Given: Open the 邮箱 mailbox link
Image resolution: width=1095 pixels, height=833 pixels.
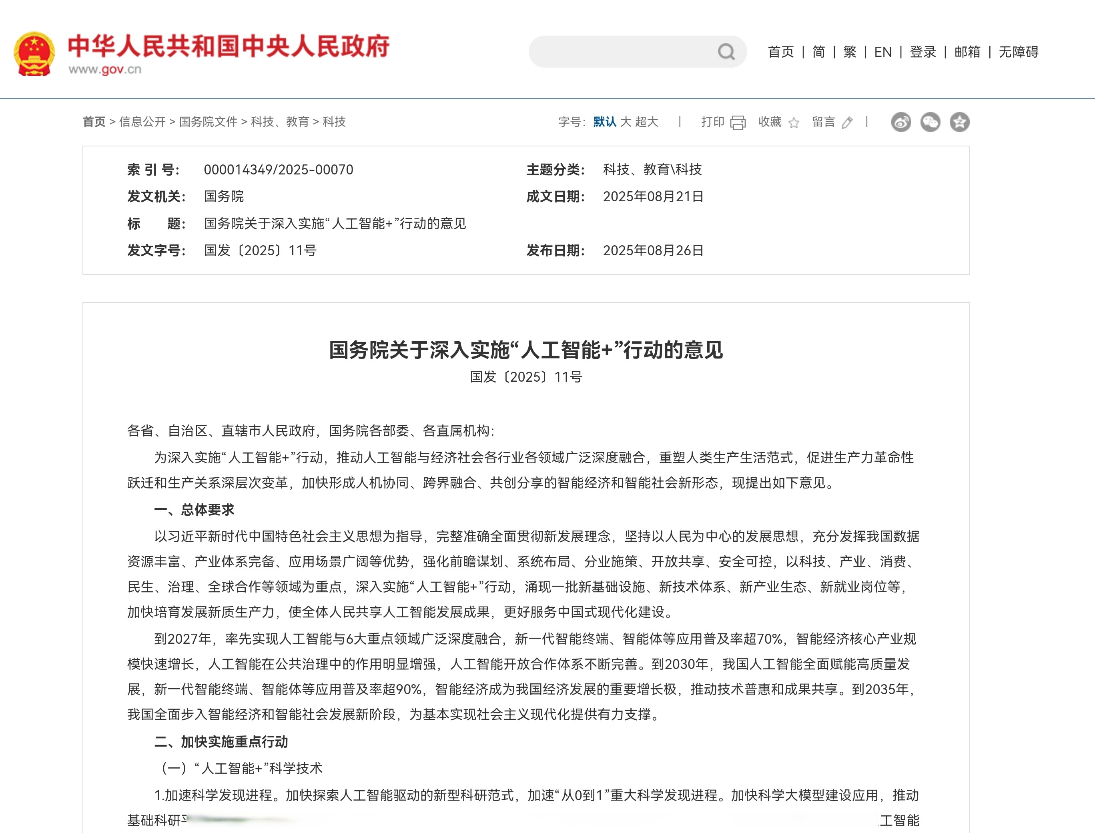Looking at the screenshot, I should (967, 52).
